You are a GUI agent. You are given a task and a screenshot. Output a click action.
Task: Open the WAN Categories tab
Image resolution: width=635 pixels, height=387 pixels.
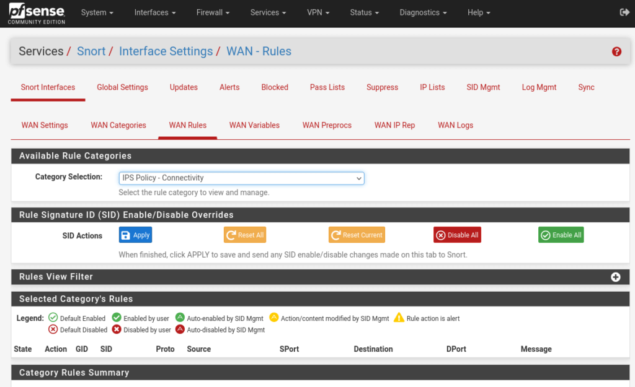point(118,125)
